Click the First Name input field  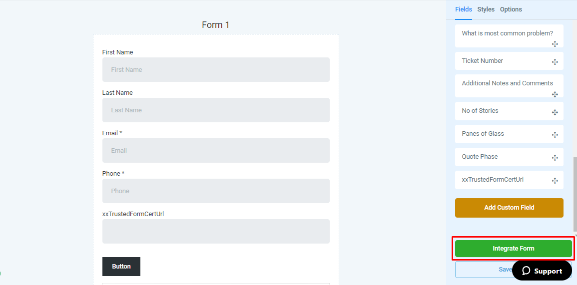pos(216,69)
